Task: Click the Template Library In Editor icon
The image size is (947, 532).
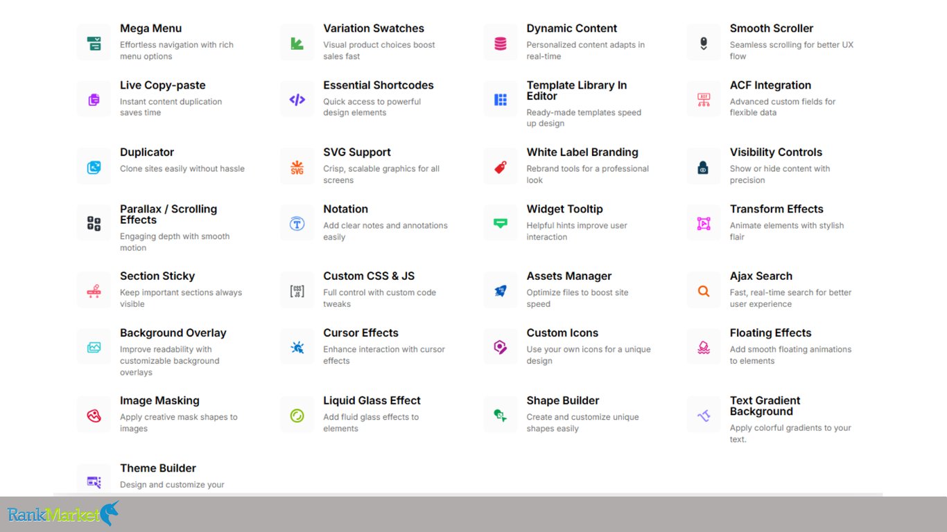Action: point(501,100)
